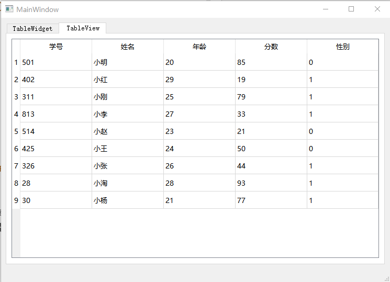The width and height of the screenshot is (390, 282).
Task: Close the MainWindow window
Action: click(x=377, y=9)
